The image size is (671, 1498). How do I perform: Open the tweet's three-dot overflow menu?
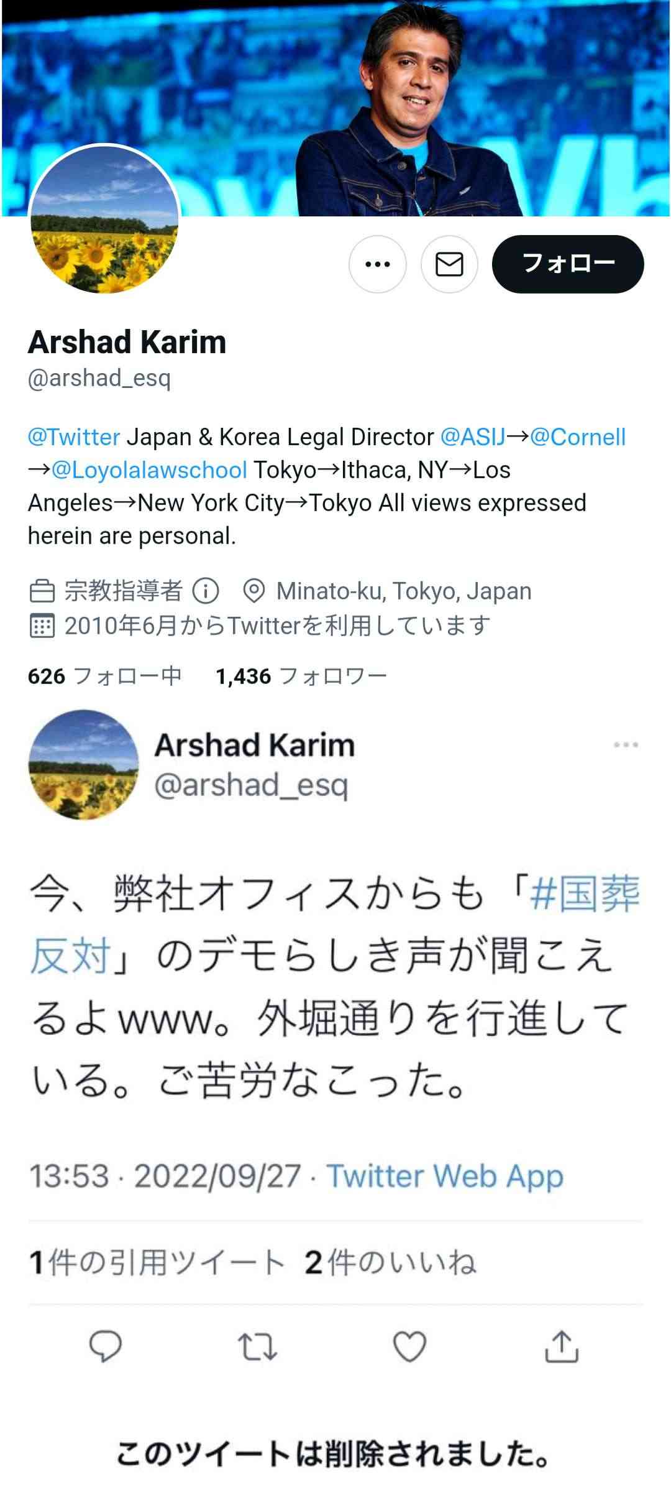pos(626,744)
